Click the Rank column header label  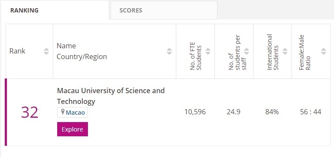click(x=17, y=51)
